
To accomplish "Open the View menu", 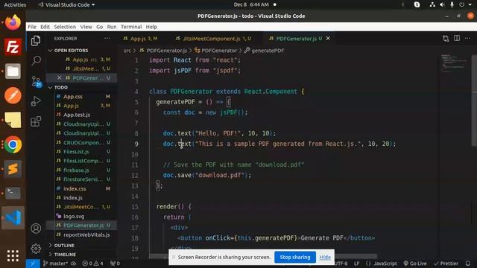I will 86,27.
